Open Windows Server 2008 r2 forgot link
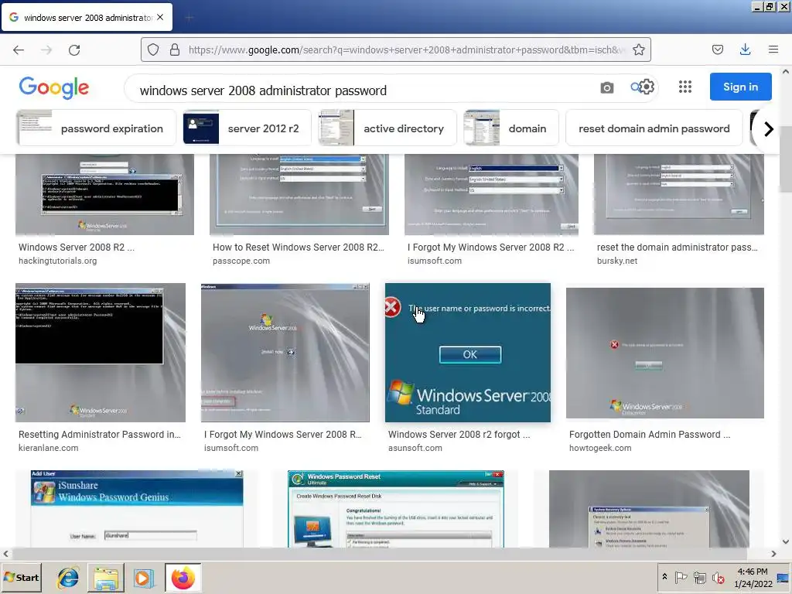 pyautogui.click(x=459, y=435)
